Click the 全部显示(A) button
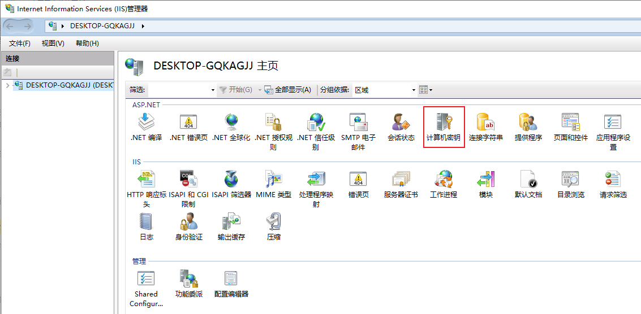Image resolution: width=641 pixels, height=314 pixels. pyautogui.click(x=288, y=90)
